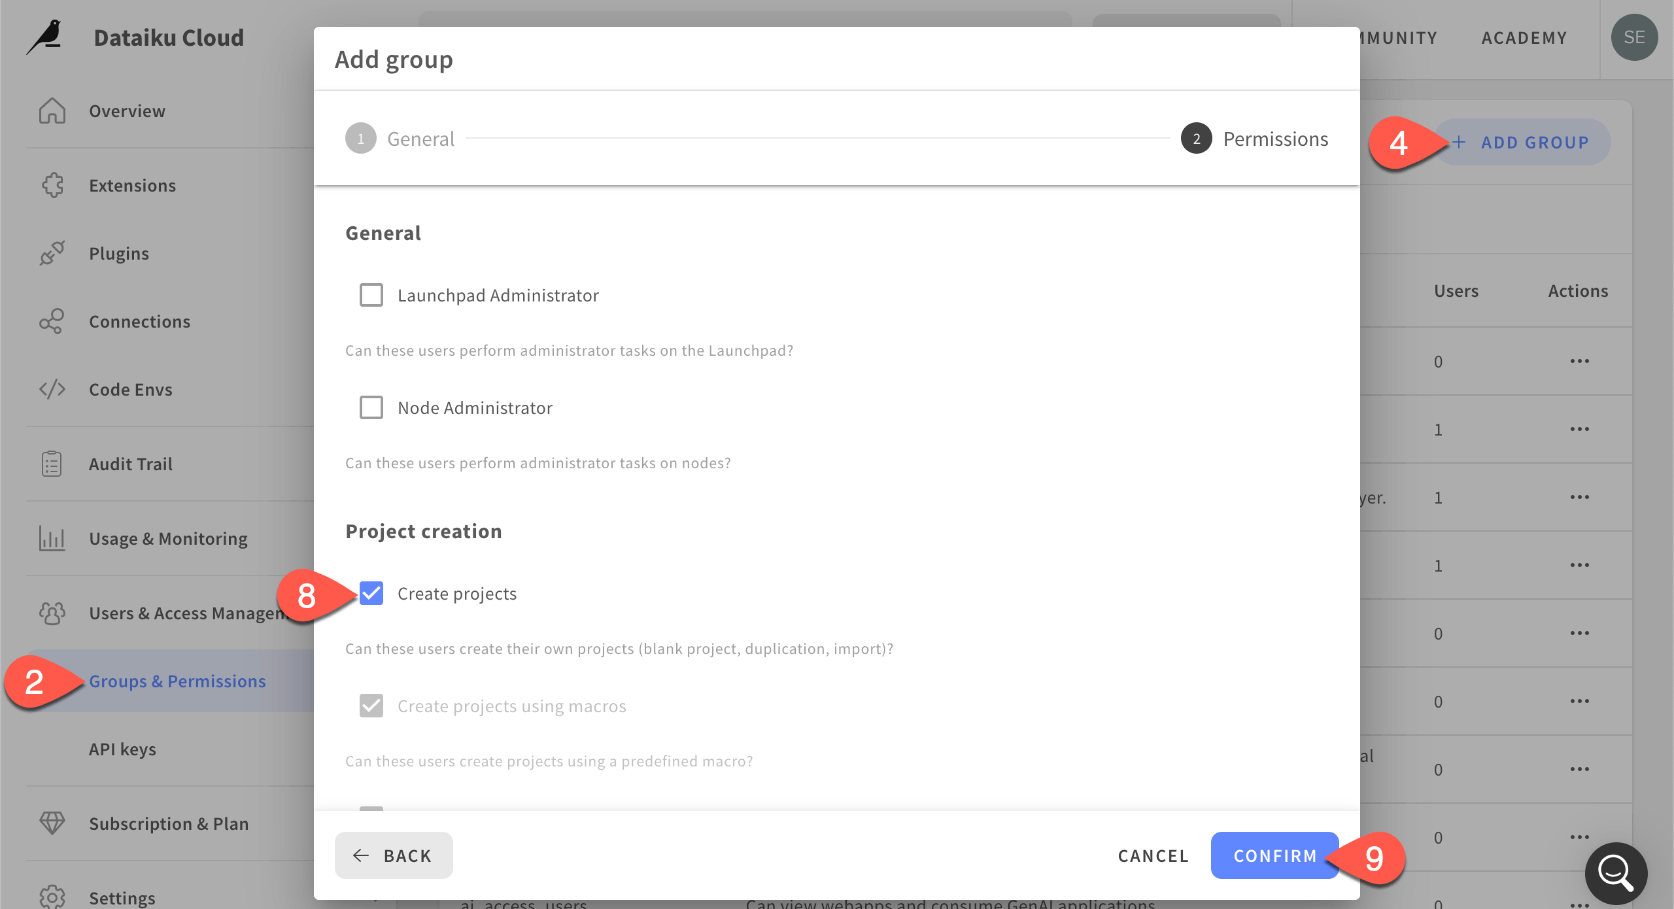This screenshot has height=909, width=1674.
Task: Click the Plugins plug icon
Action: pyautogui.click(x=52, y=253)
